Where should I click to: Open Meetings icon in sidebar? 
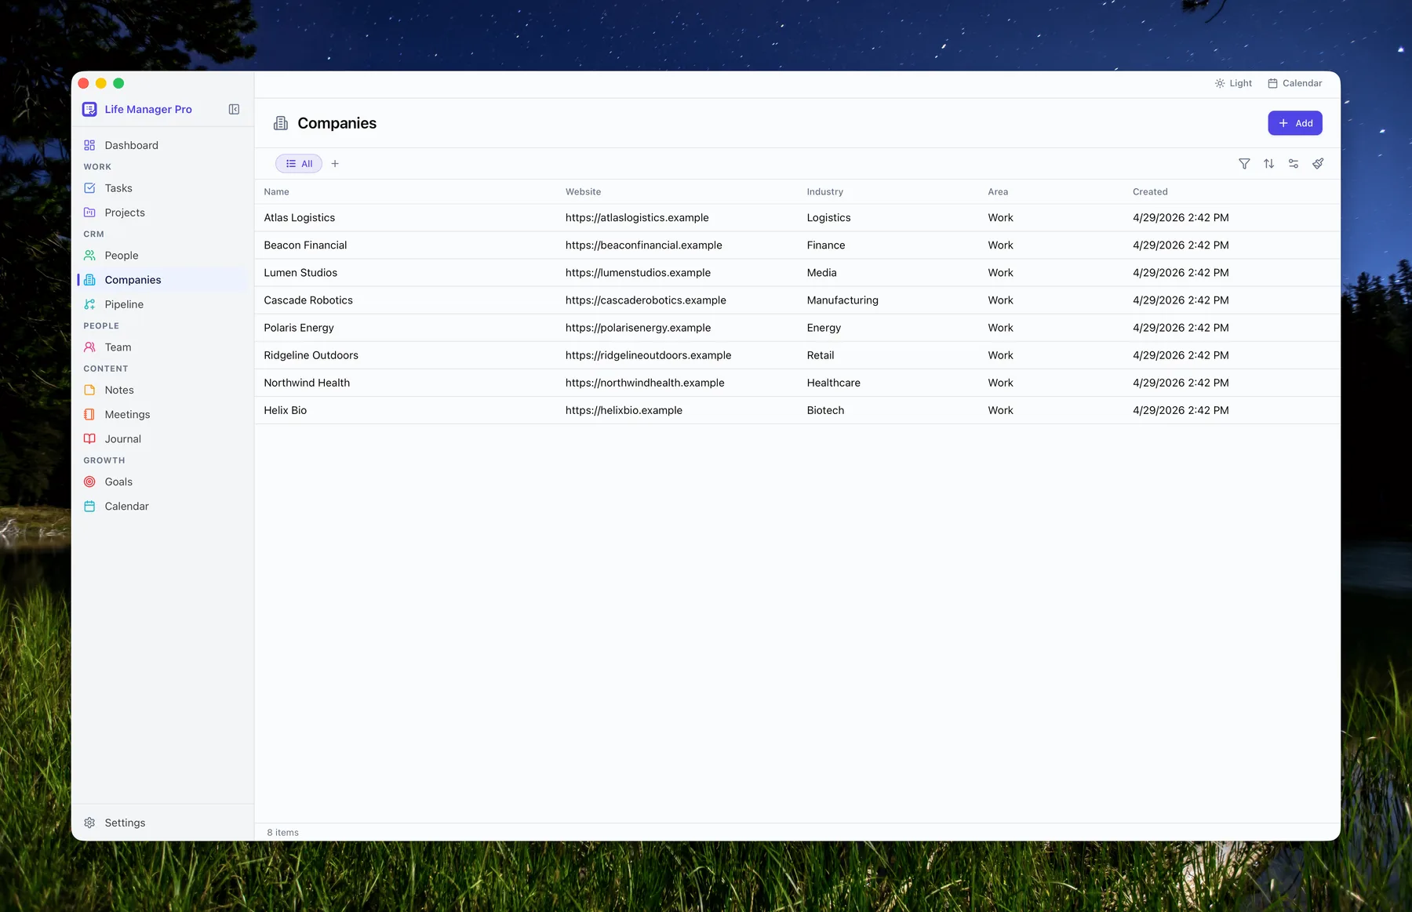pyautogui.click(x=89, y=414)
